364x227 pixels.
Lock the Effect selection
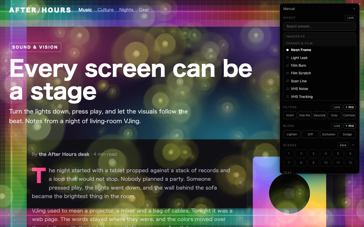coord(350,18)
